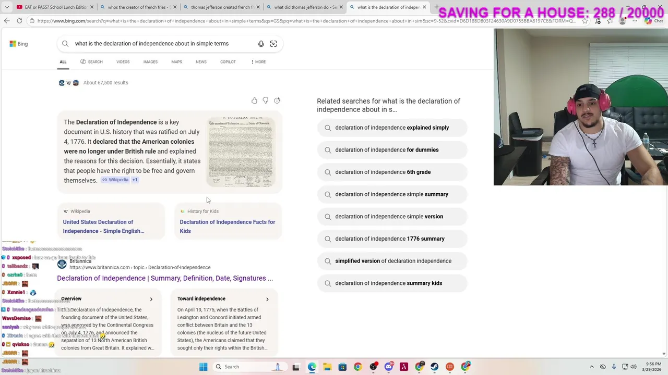Open Microsoft Store from taskbar

[x=342, y=367]
